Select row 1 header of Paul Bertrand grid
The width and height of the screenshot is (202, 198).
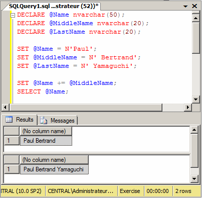(12, 141)
